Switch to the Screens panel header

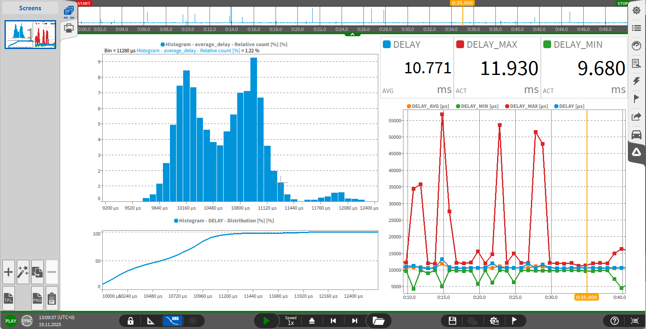(x=30, y=8)
